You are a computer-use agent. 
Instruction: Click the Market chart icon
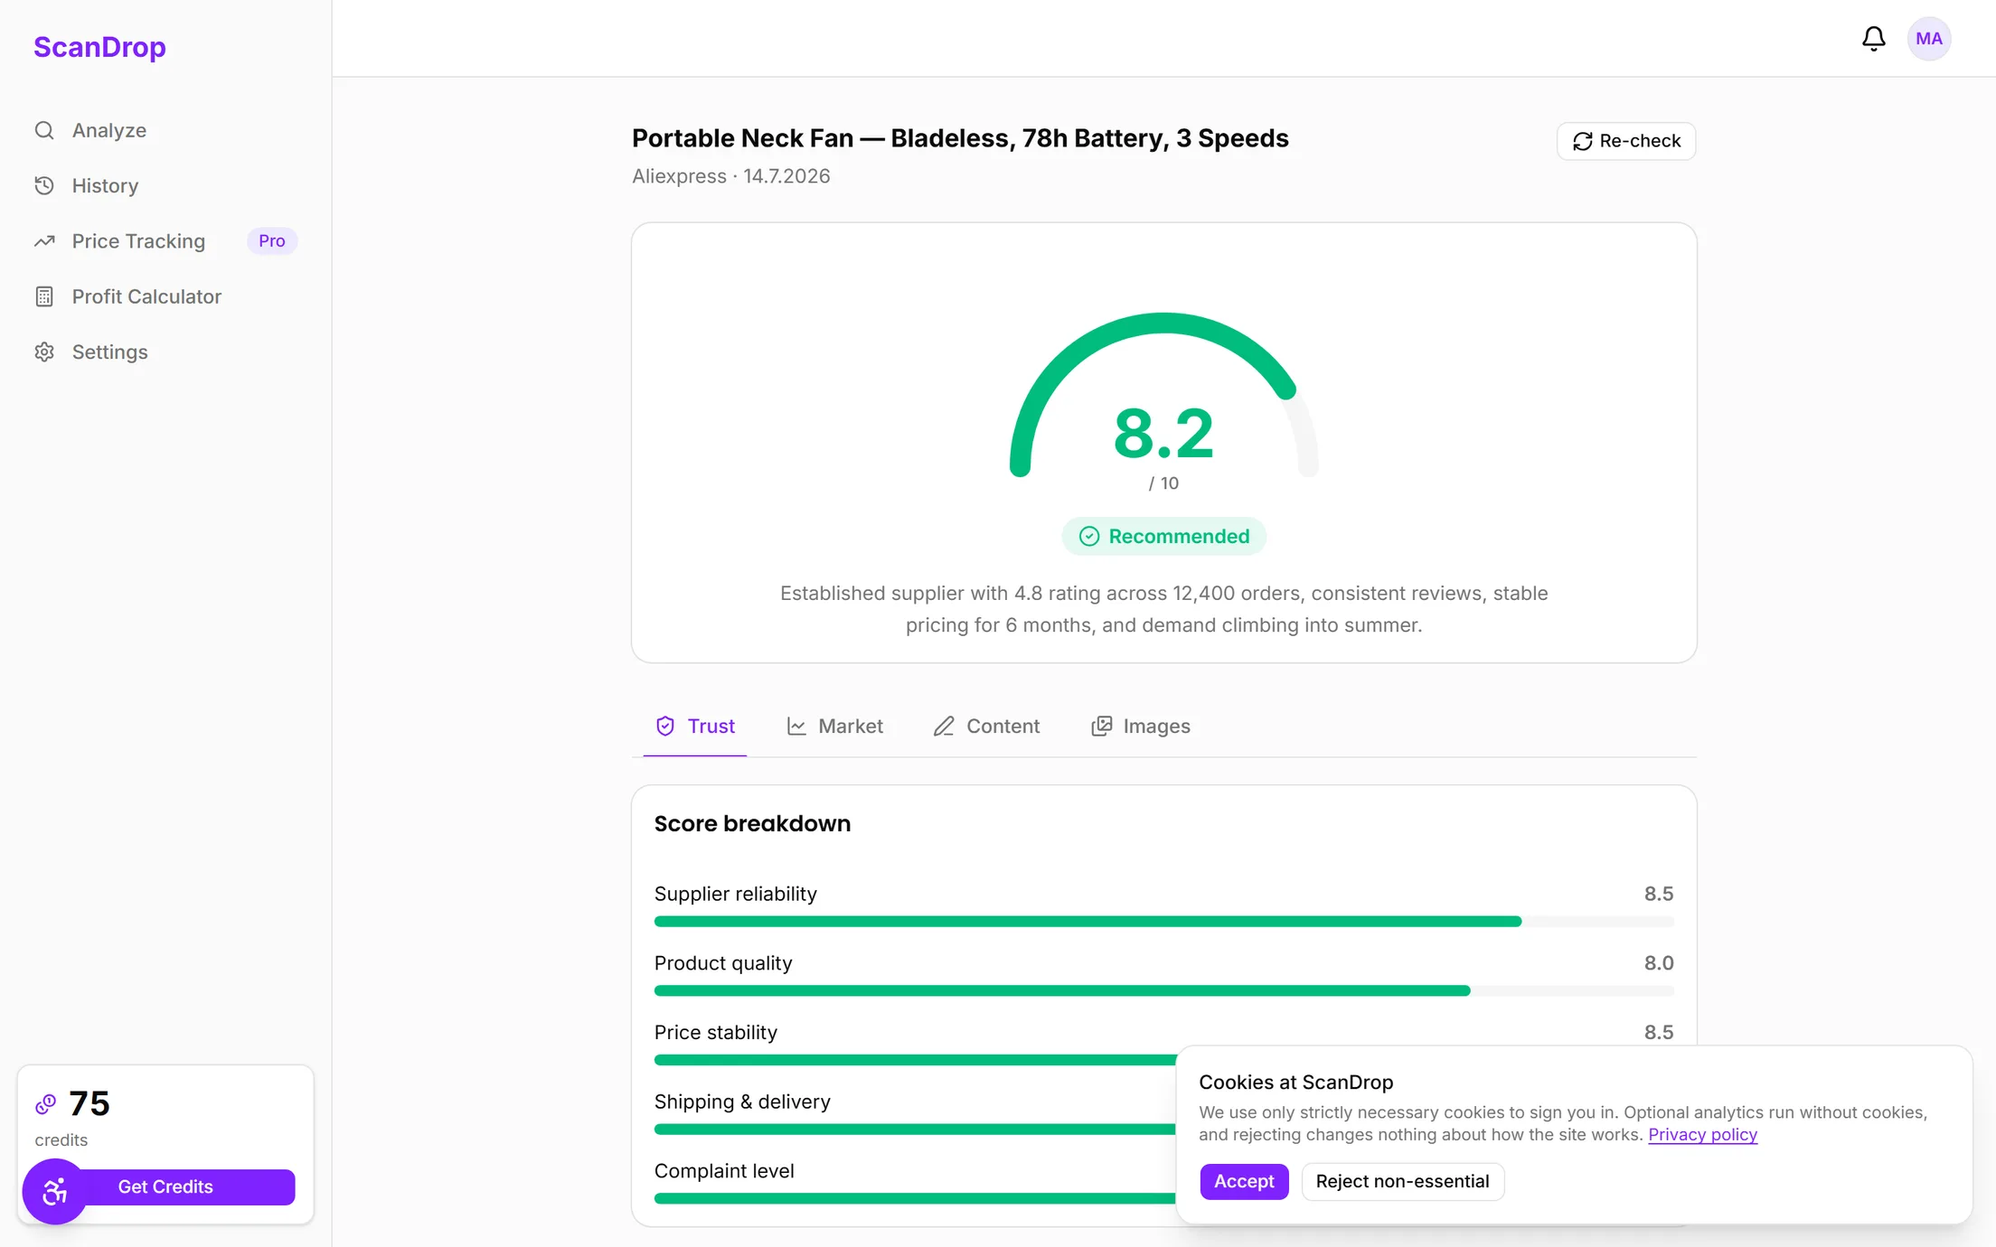pos(796,727)
